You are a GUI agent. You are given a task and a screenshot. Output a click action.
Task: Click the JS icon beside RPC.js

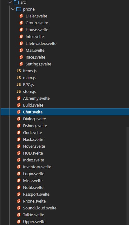coord(19,84)
